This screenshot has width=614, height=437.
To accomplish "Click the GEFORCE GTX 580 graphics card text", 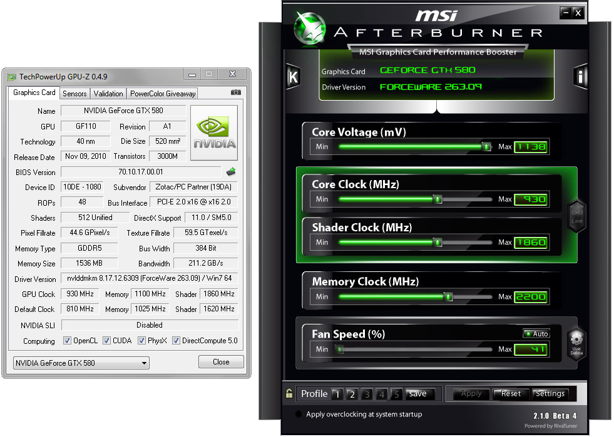I will point(427,70).
